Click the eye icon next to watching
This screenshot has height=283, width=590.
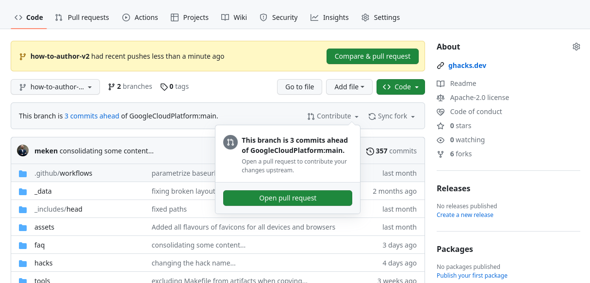coord(440,140)
